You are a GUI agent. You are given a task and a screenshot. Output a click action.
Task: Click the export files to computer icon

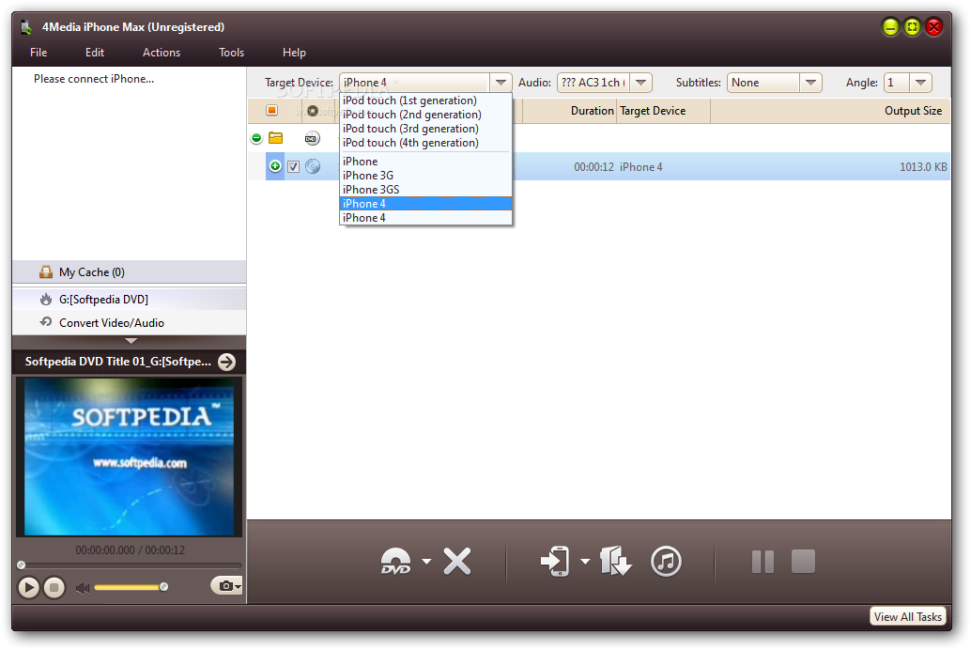[x=615, y=562]
